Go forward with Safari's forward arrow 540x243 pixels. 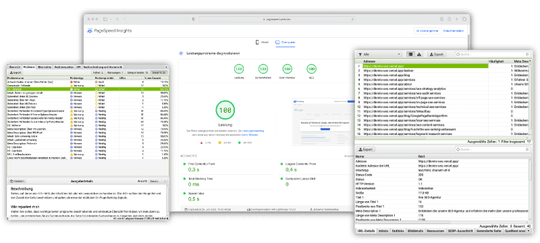(x=124, y=20)
